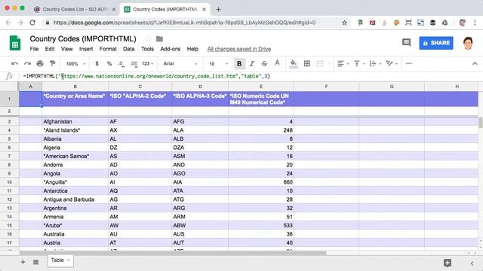Open the Insert menu

point(86,49)
